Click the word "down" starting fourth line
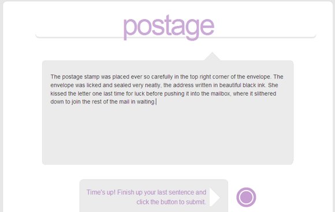 [x=57, y=102]
